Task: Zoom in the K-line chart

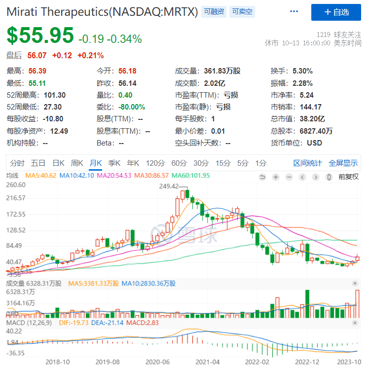Action: 276,177
